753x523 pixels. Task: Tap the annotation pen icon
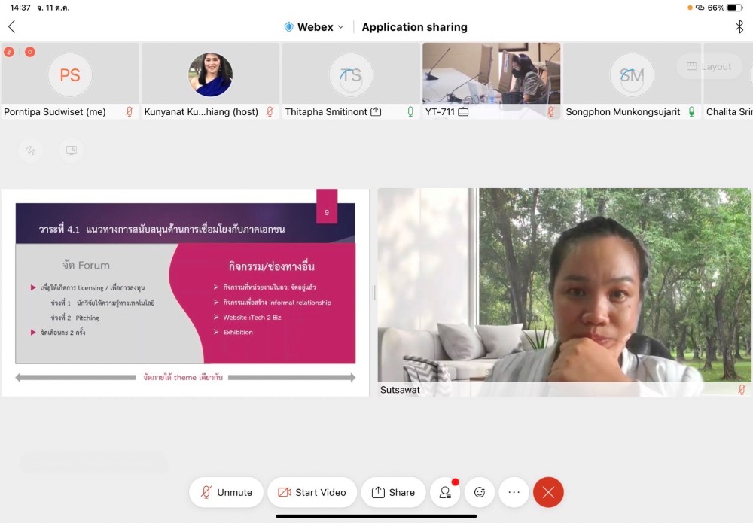coord(30,151)
